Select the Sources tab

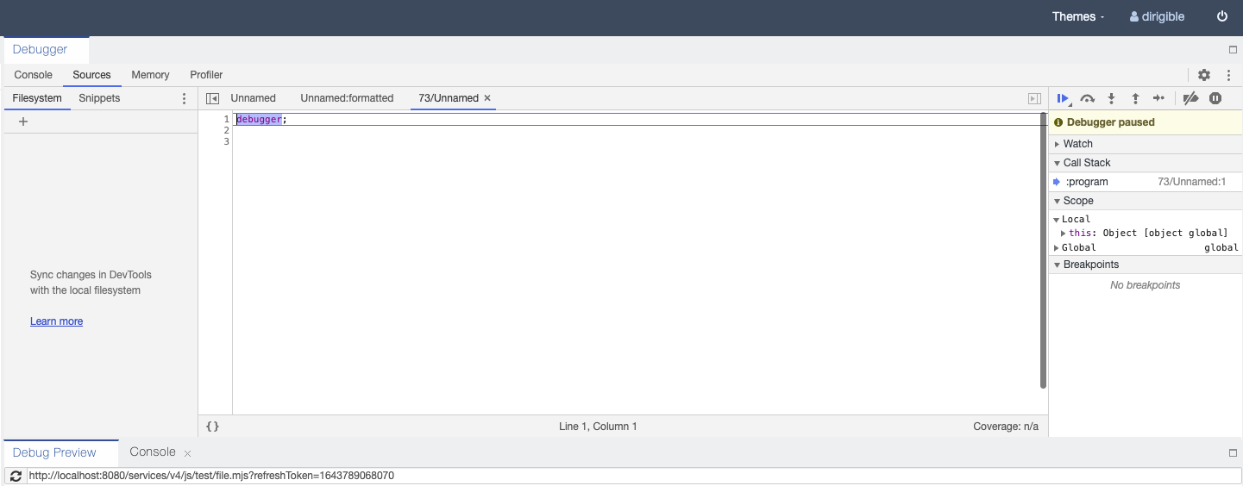[x=91, y=75]
